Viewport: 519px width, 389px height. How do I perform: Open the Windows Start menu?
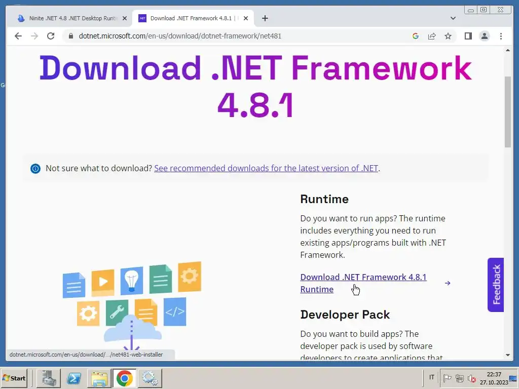point(14,378)
